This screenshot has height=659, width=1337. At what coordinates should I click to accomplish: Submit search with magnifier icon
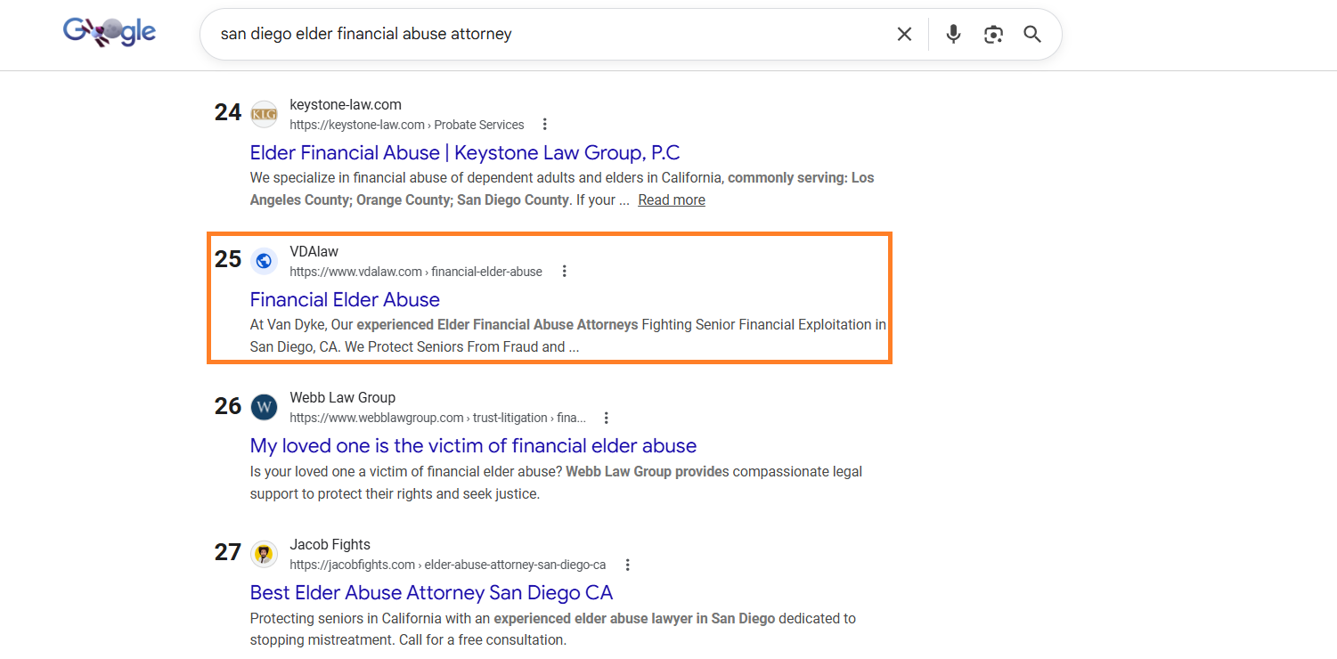click(x=1032, y=34)
